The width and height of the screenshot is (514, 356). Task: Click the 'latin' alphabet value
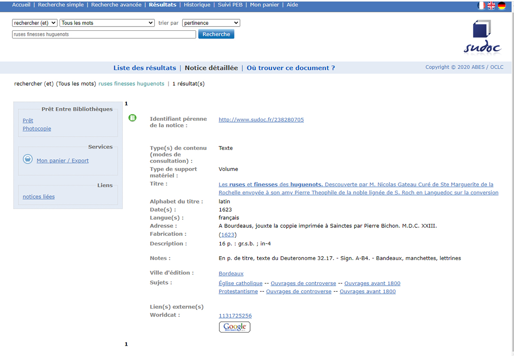[224, 201]
